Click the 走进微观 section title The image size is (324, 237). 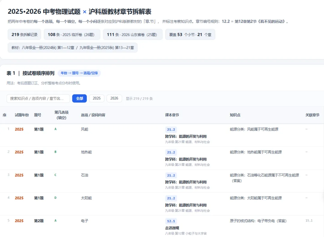pyautogui.click(x=172, y=228)
